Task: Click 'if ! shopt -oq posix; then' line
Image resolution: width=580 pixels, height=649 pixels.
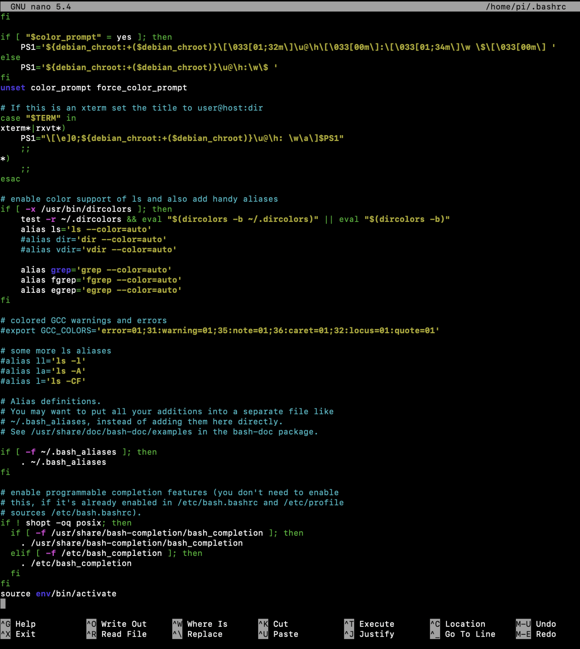Action: coord(66,523)
